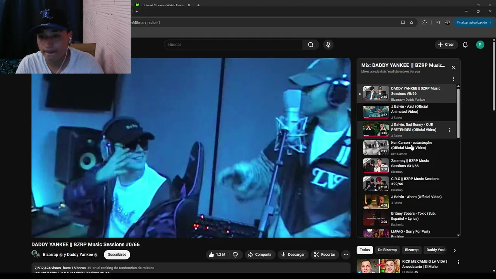Open the green R account avatar
Image resolution: width=496 pixels, height=279 pixels.
pos(480,45)
